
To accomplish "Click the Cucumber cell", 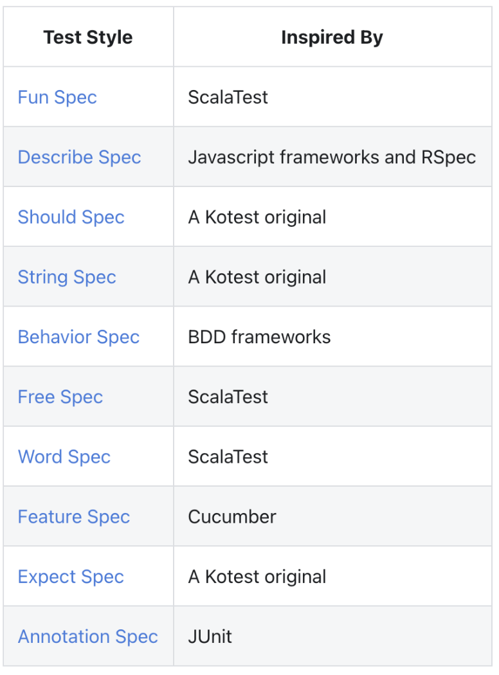I will [x=232, y=517].
